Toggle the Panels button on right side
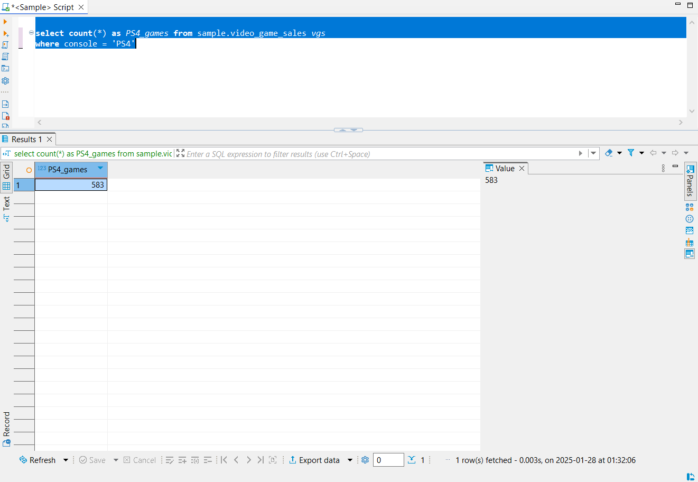Screen dimensions: 698x482 click(x=690, y=180)
